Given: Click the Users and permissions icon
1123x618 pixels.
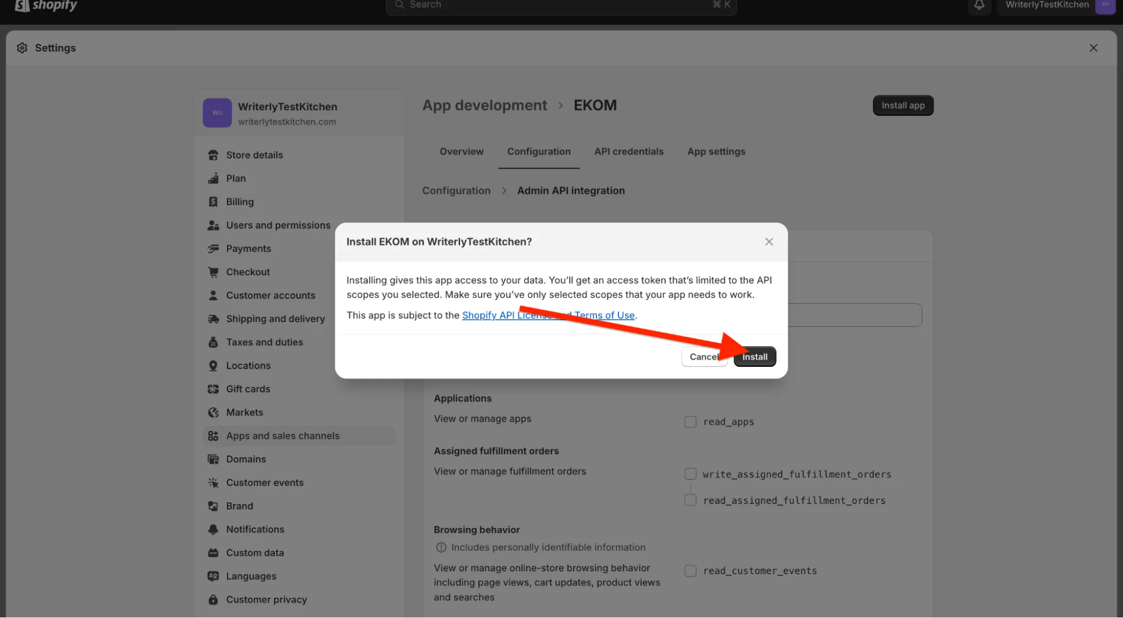Looking at the screenshot, I should pyautogui.click(x=213, y=225).
